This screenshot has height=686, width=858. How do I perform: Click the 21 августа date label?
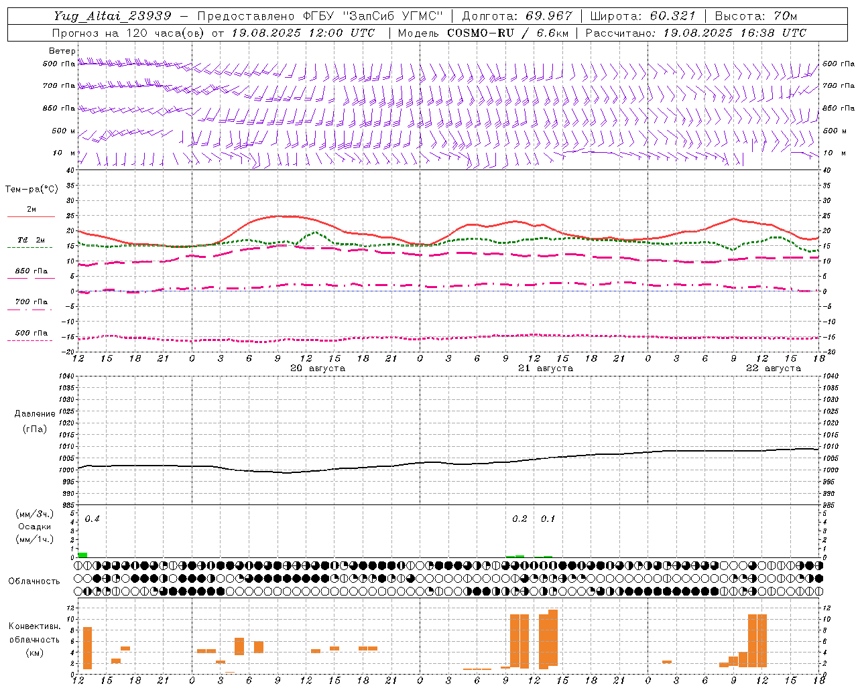pos(546,368)
